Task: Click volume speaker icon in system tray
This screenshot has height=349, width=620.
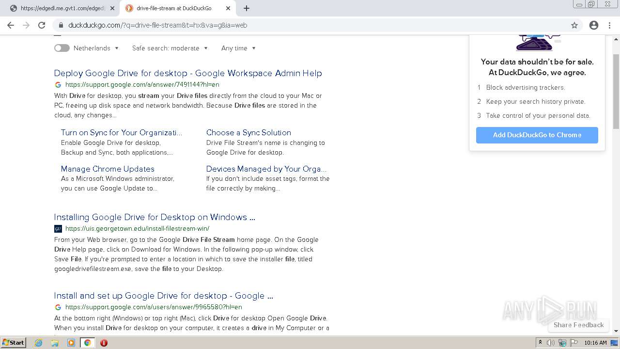Action: pyautogui.click(x=551, y=343)
